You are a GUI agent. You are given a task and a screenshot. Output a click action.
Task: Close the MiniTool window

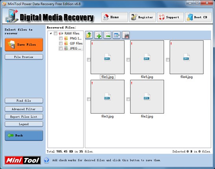(207, 3)
